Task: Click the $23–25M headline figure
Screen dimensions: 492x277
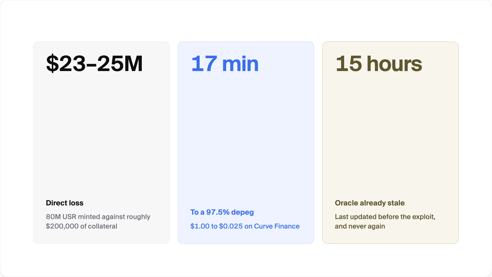Action: (x=94, y=63)
